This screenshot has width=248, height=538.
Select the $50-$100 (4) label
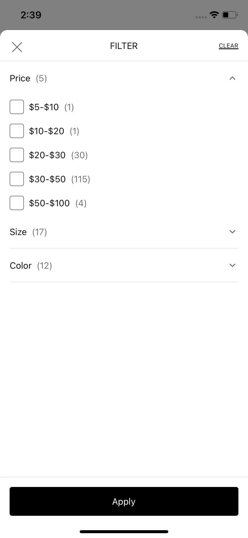click(58, 203)
